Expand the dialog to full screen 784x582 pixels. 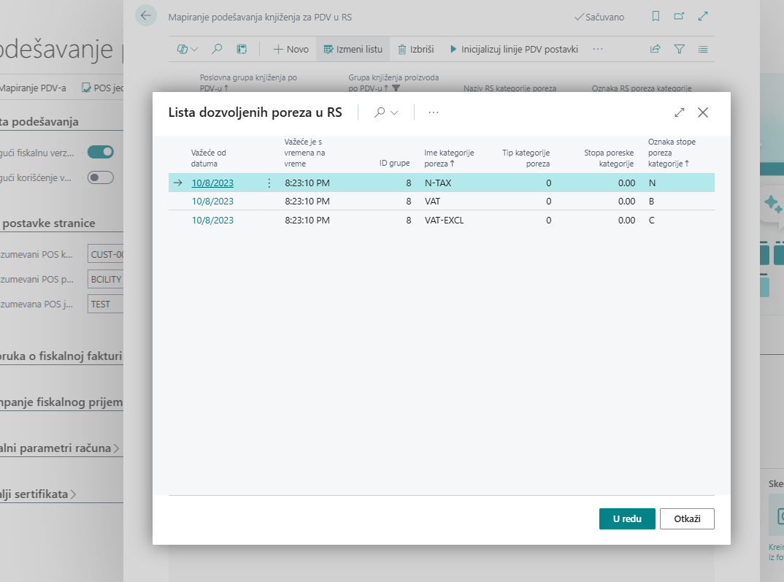tap(679, 112)
